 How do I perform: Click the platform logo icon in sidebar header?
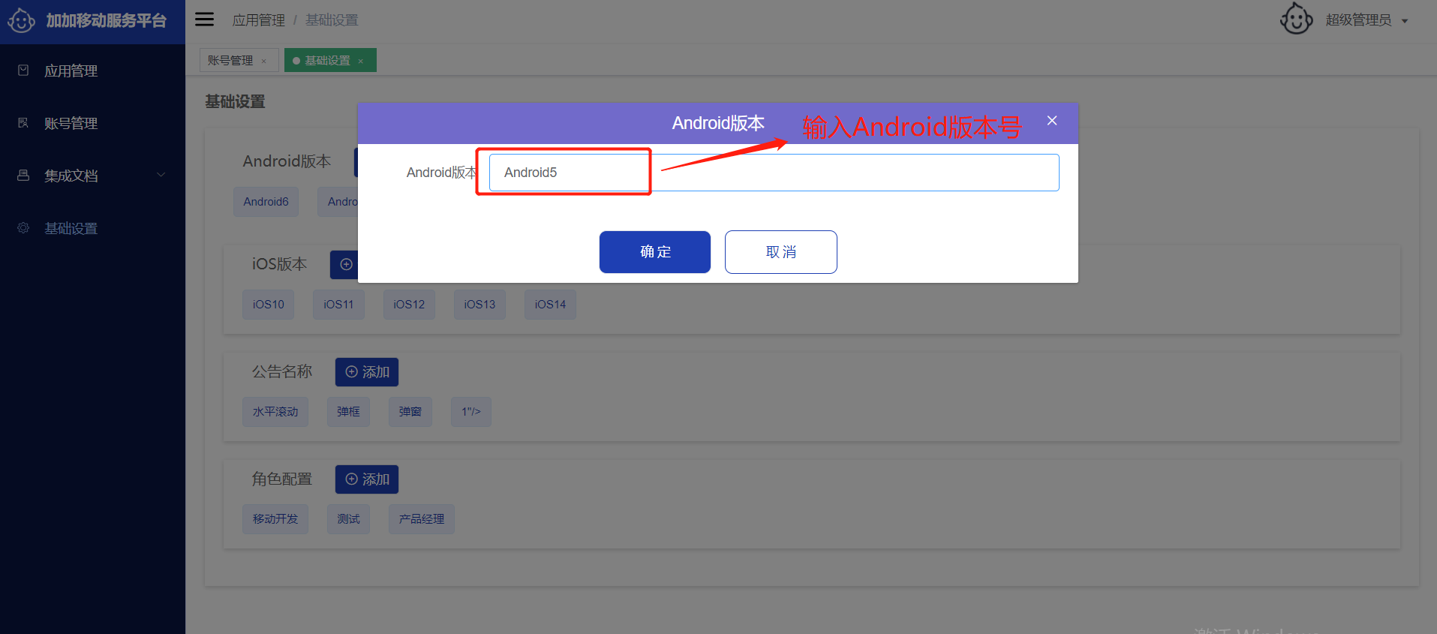pos(21,20)
